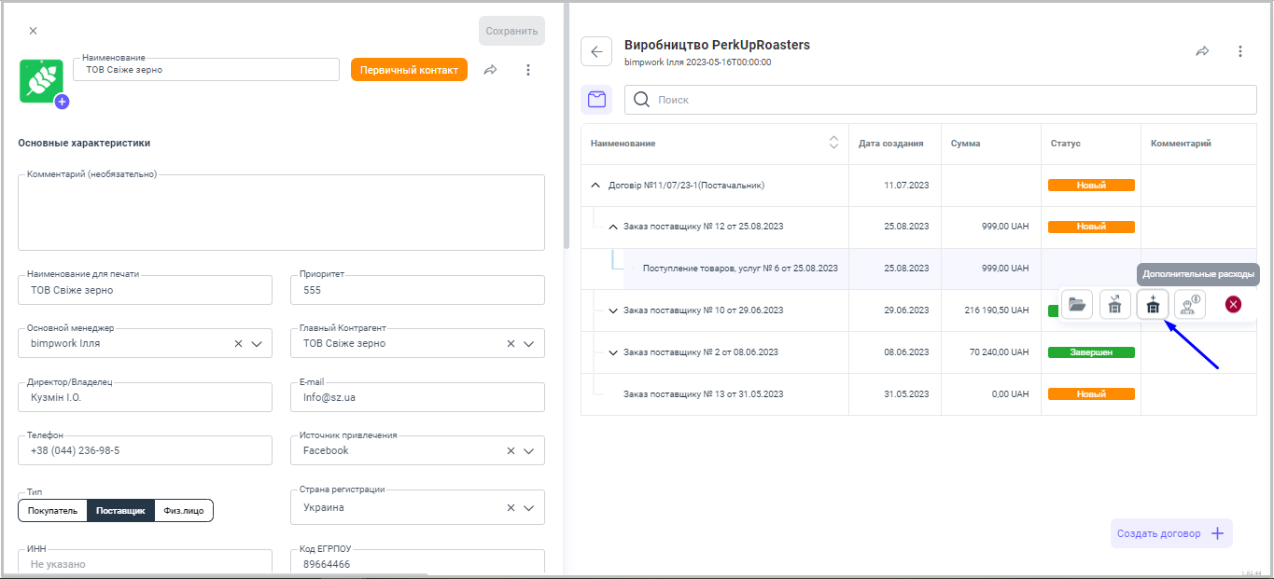This screenshot has height=579, width=1274.
Task: Click the warehouse with outgoing arrow icon
Action: (1115, 305)
